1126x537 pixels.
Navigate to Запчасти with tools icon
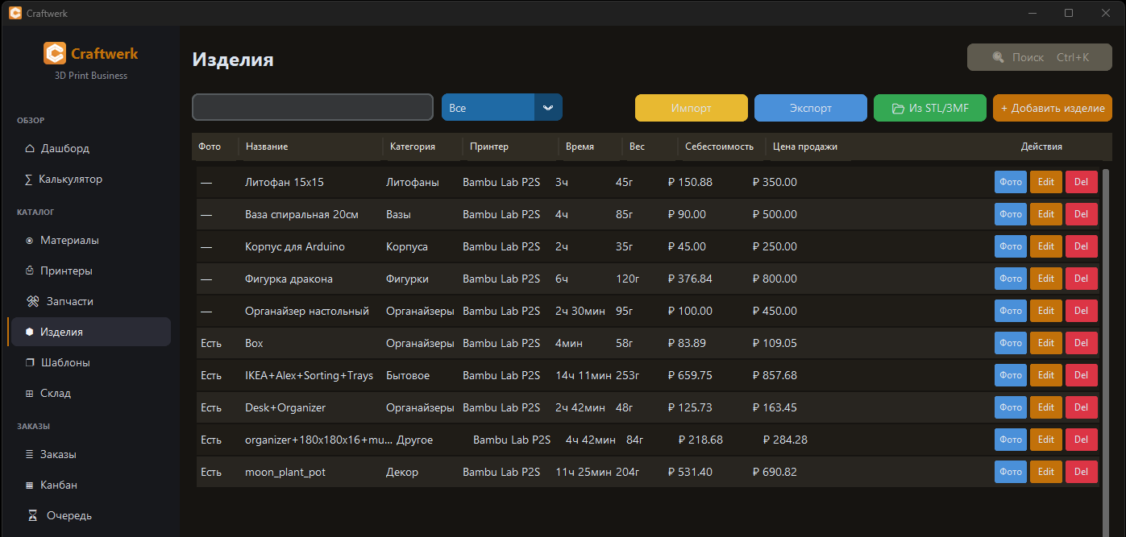[x=33, y=302]
